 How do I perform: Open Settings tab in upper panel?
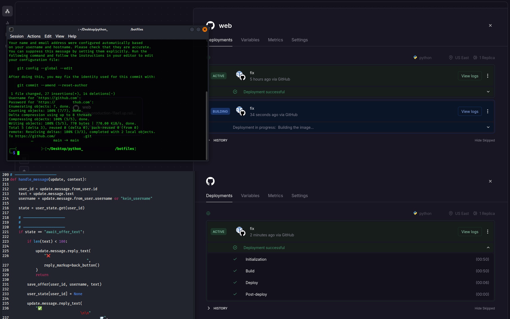click(300, 40)
